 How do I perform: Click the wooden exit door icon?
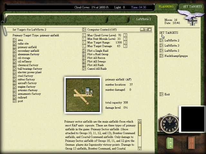coord(192,142)
